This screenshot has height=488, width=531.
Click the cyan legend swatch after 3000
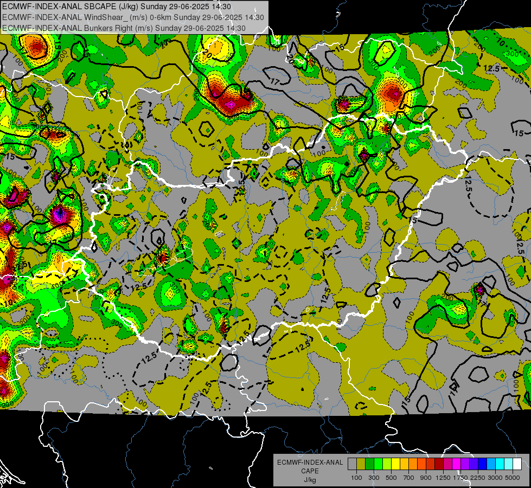pyautogui.click(x=500, y=464)
